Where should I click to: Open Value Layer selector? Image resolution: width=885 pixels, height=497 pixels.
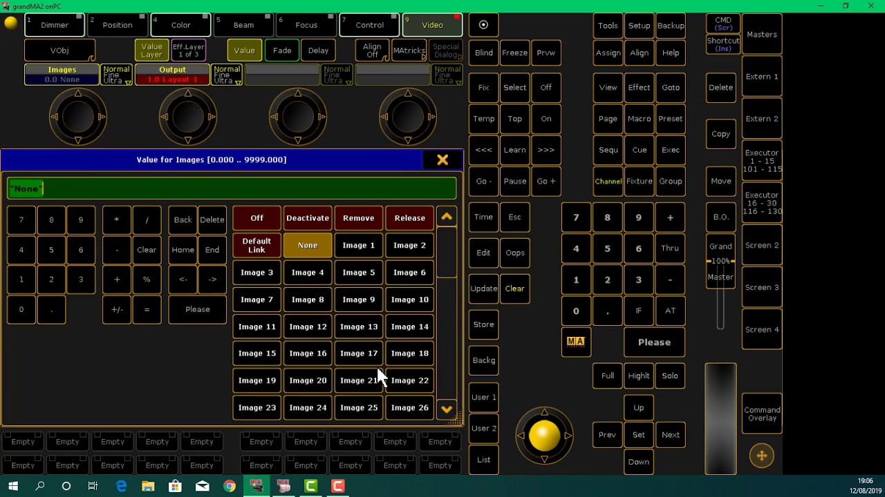tap(151, 50)
